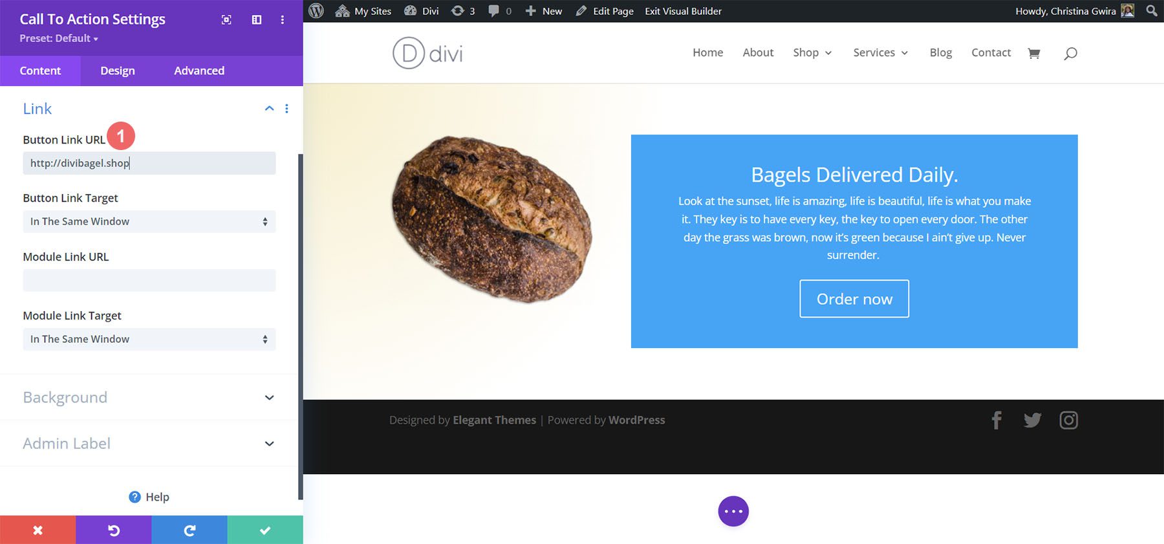The width and height of the screenshot is (1164, 544).
Task: Open the Instagram icon in footer
Action: coord(1068,420)
